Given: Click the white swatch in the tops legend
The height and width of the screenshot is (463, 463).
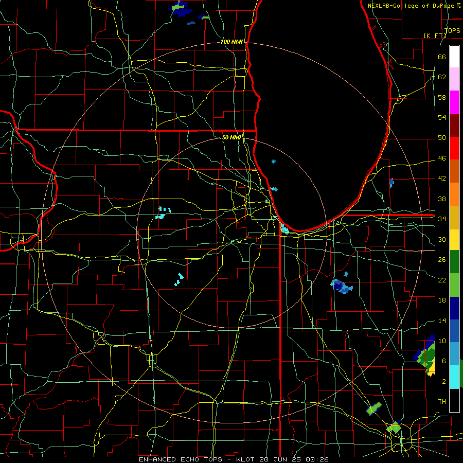Looking at the screenshot, I should pyautogui.click(x=454, y=57).
